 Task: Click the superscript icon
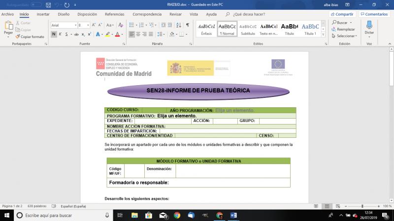point(89,34)
